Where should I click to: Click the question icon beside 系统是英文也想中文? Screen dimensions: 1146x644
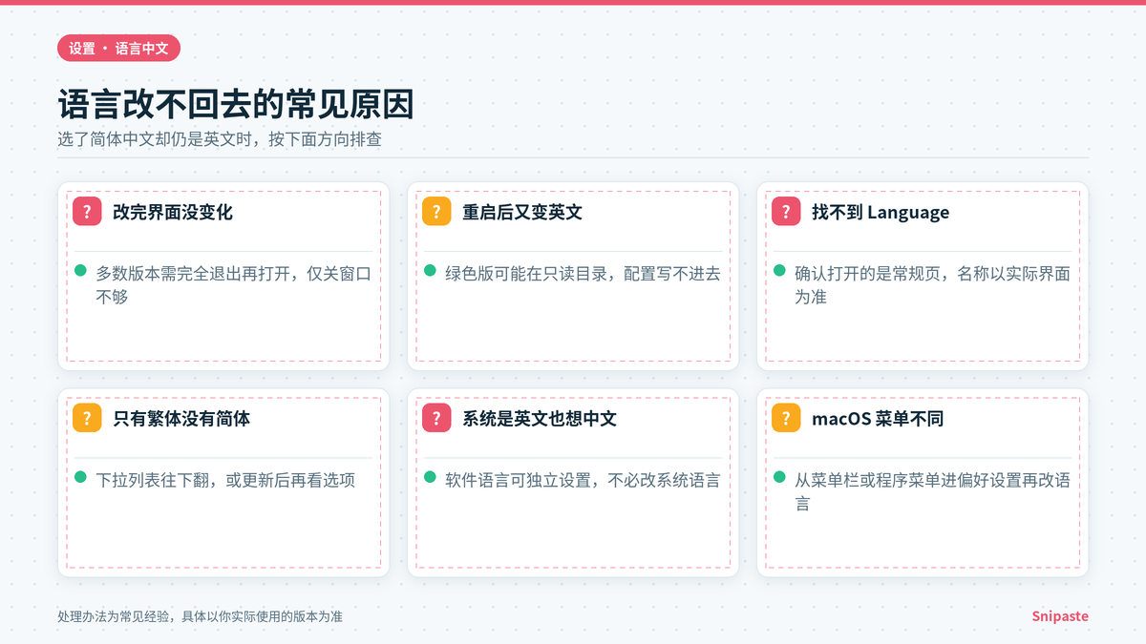[436, 418]
